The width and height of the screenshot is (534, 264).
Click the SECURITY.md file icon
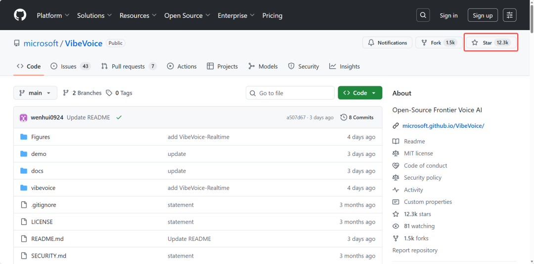click(24, 256)
